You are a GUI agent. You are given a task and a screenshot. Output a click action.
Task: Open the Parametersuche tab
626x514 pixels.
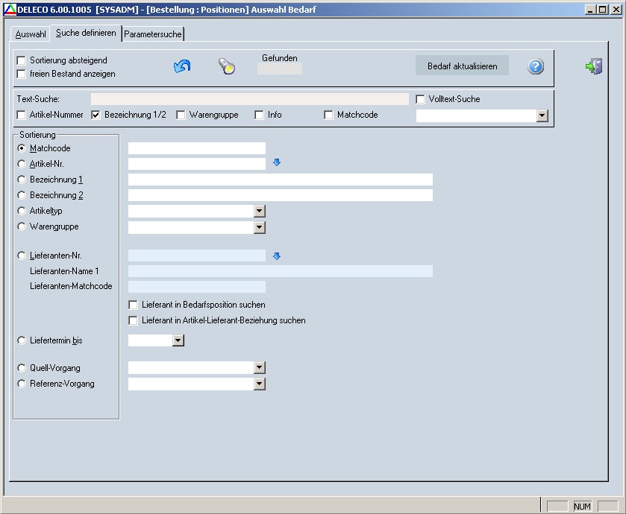(152, 34)
